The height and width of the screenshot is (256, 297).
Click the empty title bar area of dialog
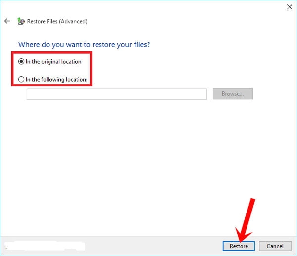click(x=148, y=7)
